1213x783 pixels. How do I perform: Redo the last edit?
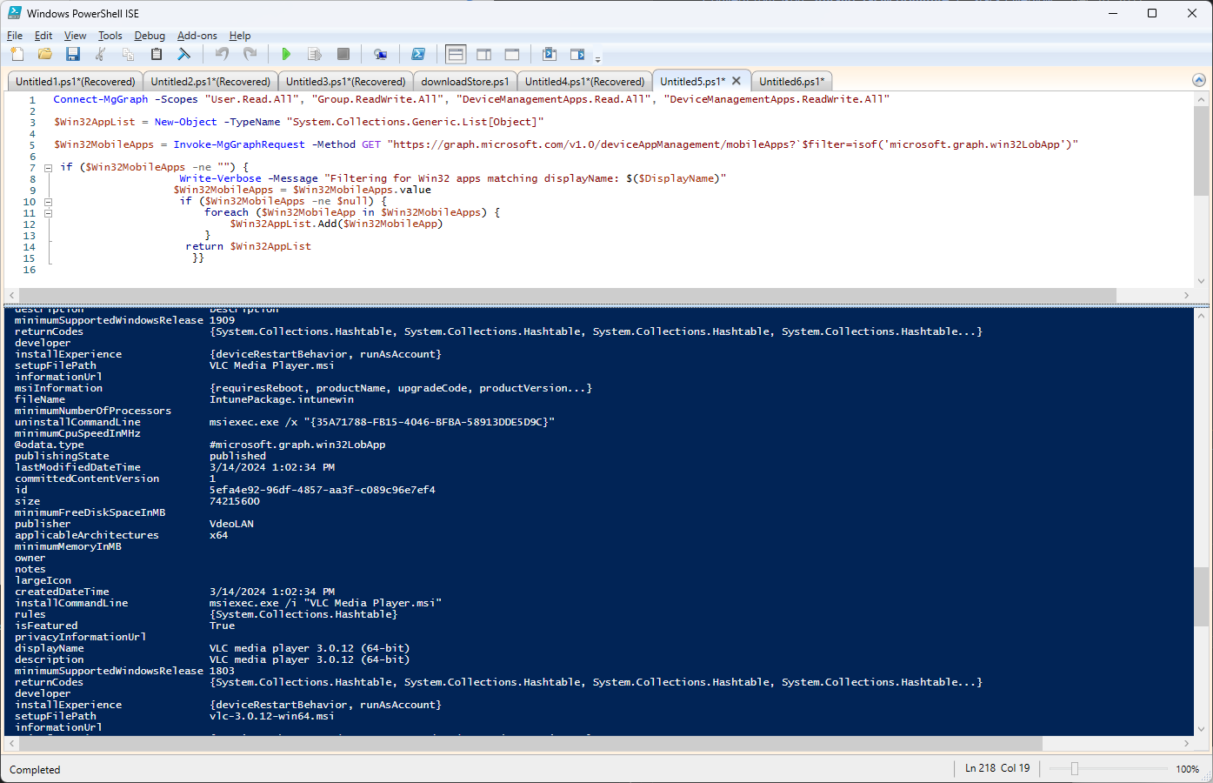(250, 54)
